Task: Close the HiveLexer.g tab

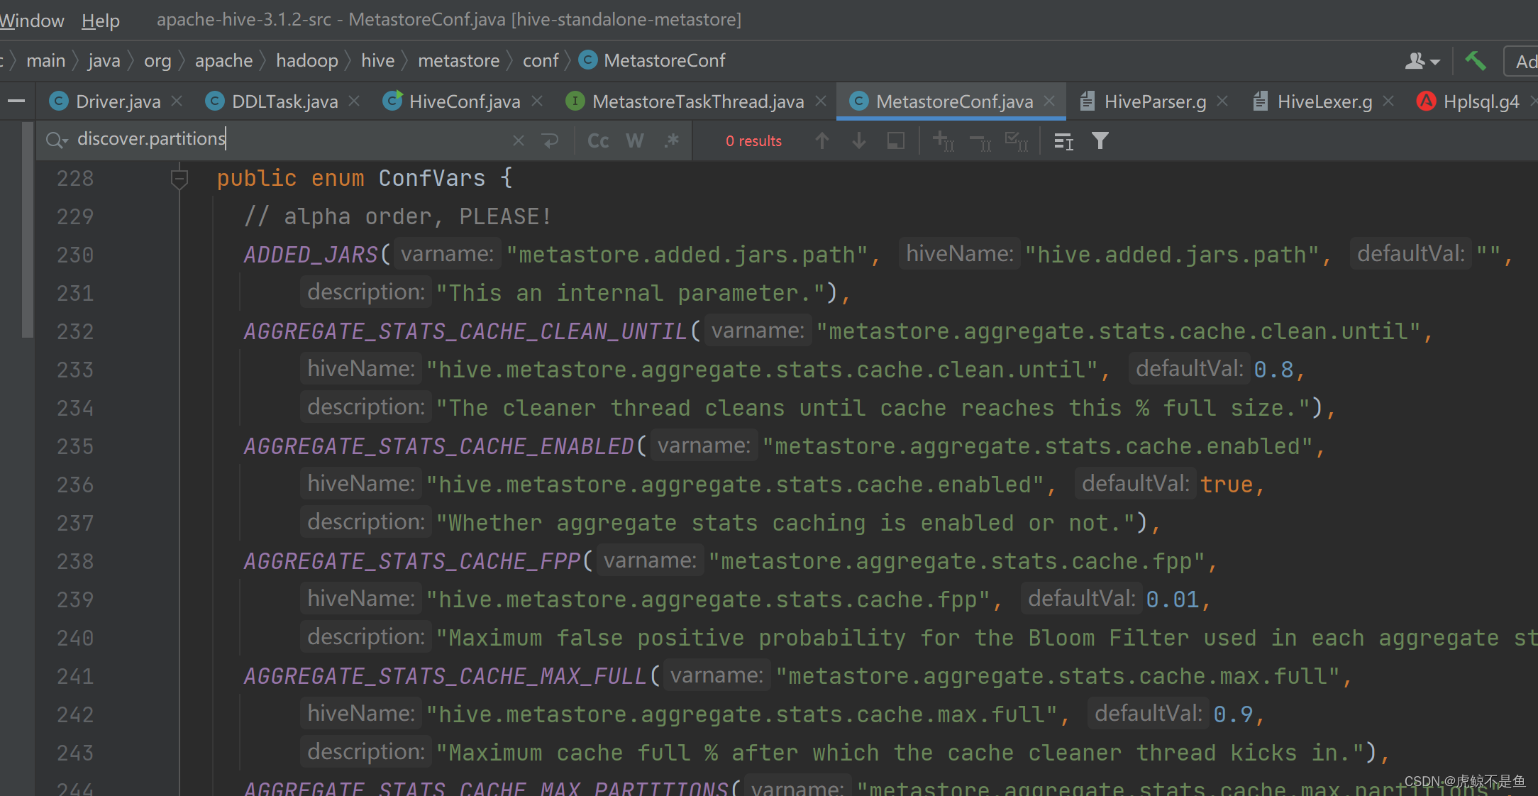Action: coord(1388,101)
